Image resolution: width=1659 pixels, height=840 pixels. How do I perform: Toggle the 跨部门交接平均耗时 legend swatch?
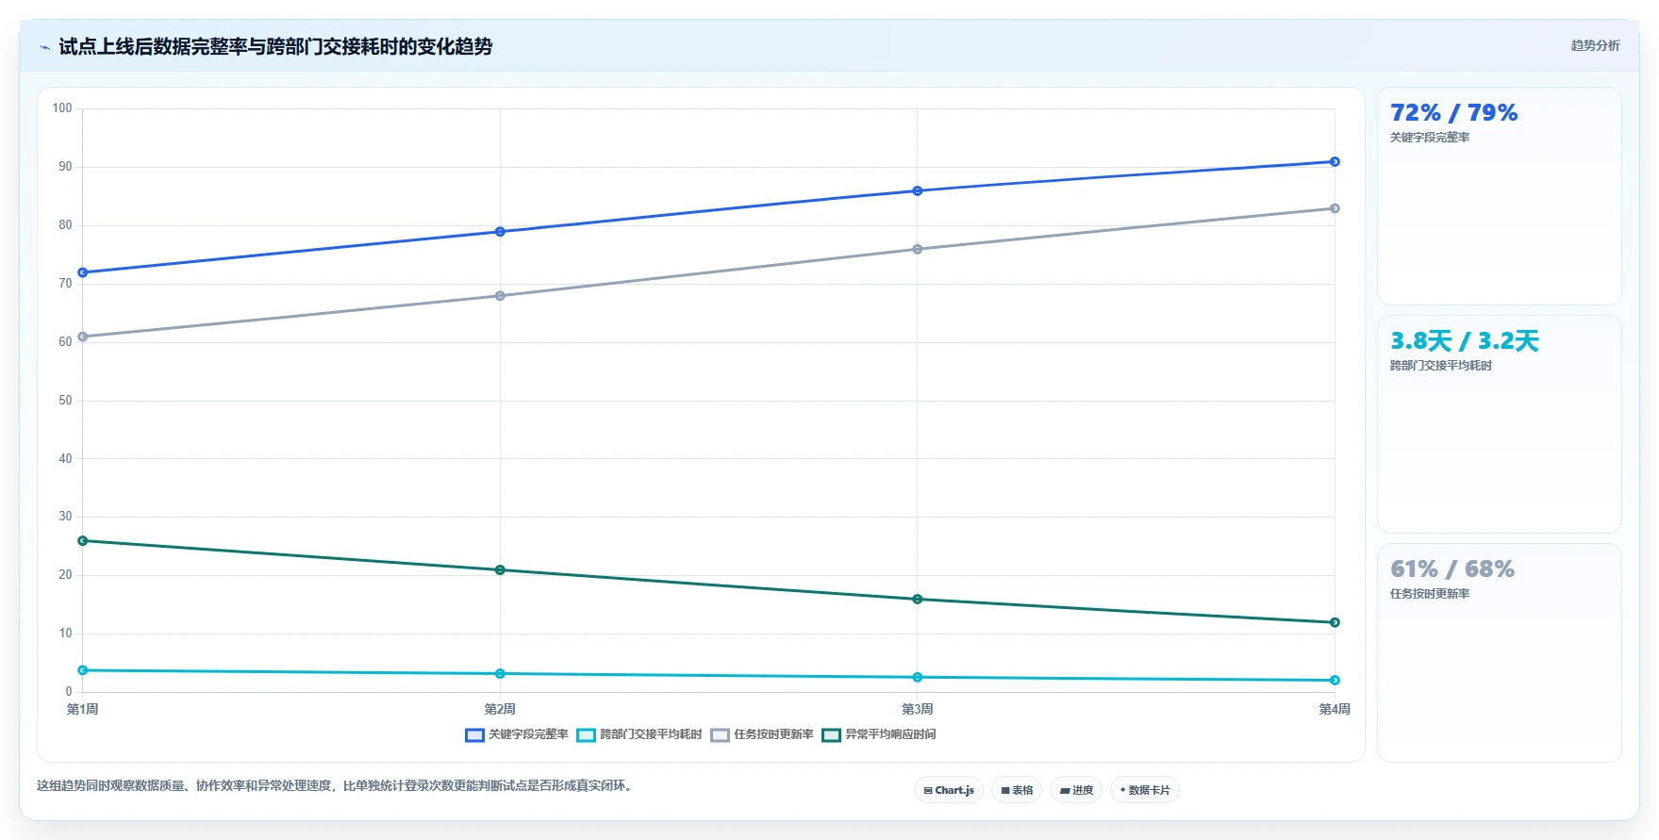tap(586, 735)
